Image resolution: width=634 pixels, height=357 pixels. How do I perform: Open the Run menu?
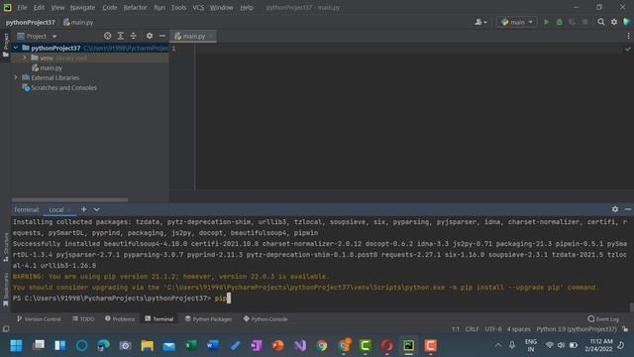159,7
